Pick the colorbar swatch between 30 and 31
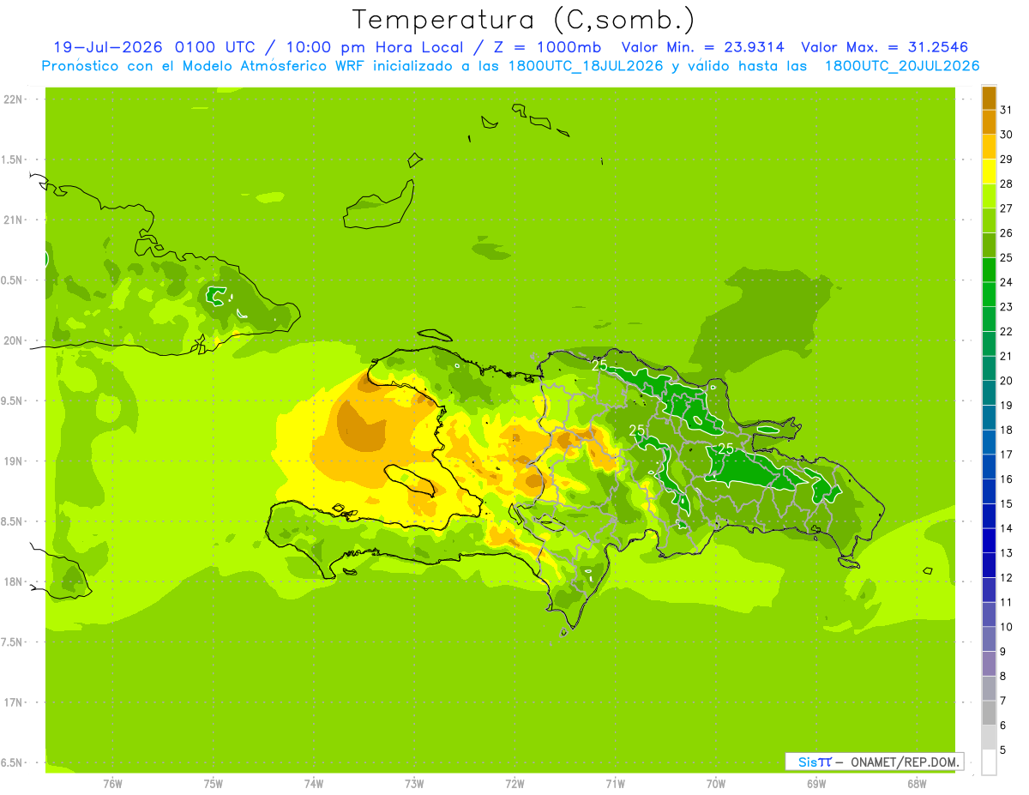Screen dimensions: 1029x795 point(989,122)
